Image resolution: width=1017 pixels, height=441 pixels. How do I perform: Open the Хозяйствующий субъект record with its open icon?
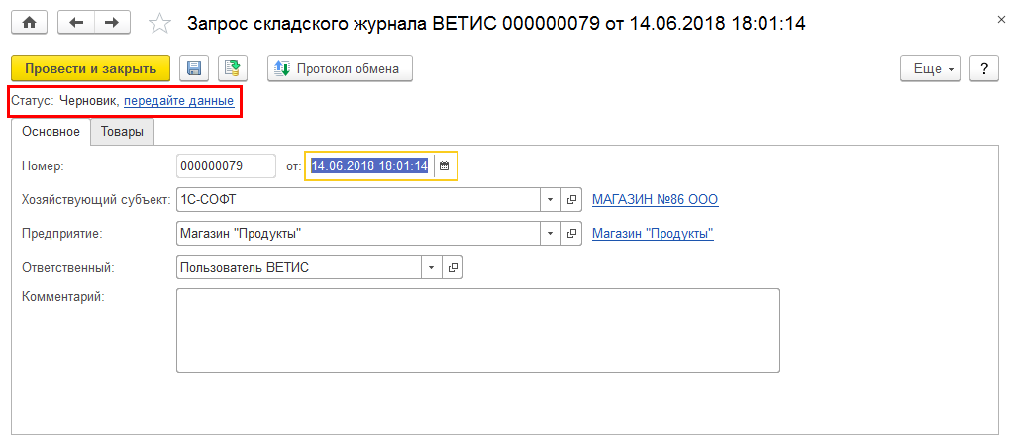point(571,199)
